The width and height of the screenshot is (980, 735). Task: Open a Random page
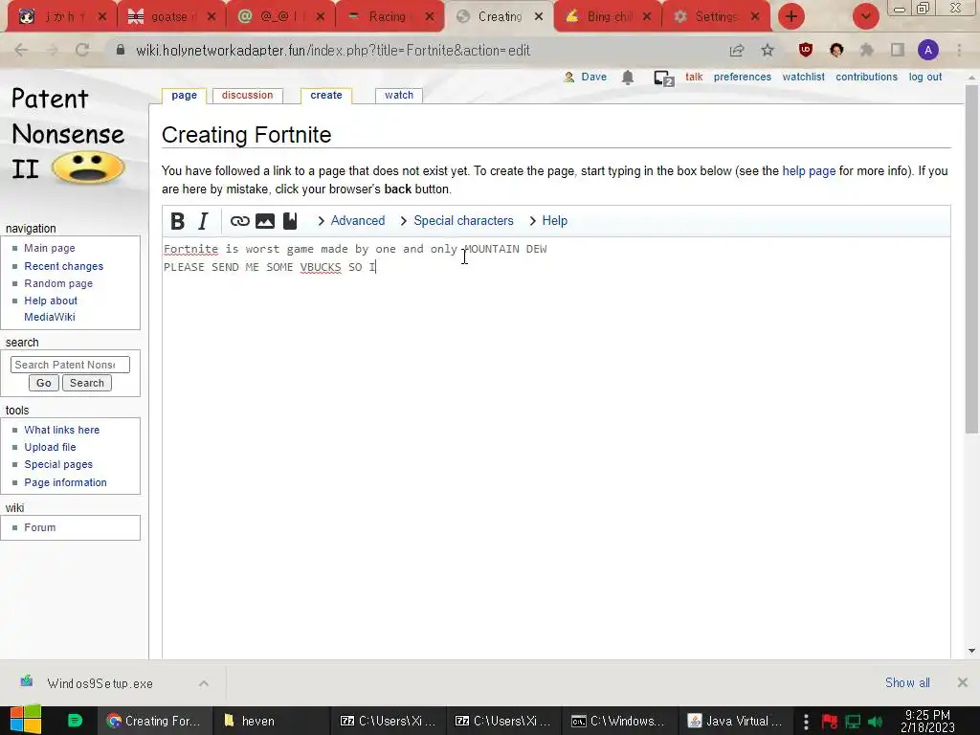click(x=58, y=283)
